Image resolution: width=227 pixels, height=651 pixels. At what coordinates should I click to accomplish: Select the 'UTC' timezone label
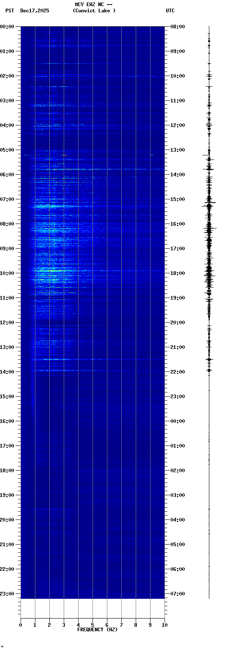[170, 11]
